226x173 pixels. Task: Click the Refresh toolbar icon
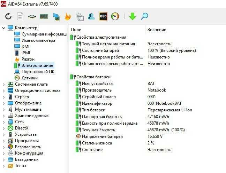coord(8,16)
